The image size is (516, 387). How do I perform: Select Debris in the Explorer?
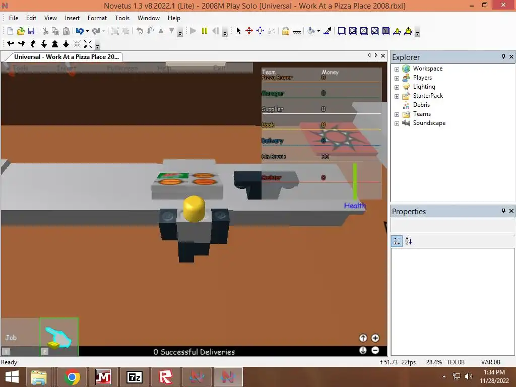421,105
